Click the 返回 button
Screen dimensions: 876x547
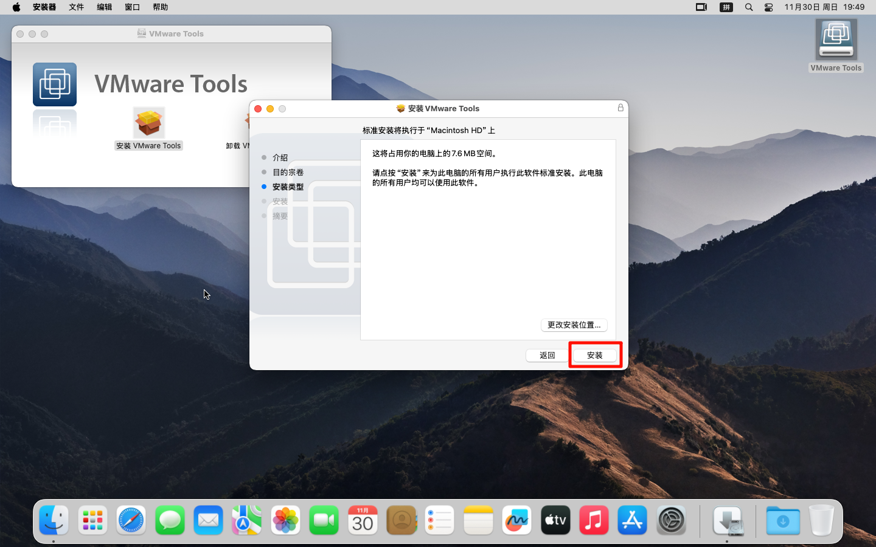(547, 356)
